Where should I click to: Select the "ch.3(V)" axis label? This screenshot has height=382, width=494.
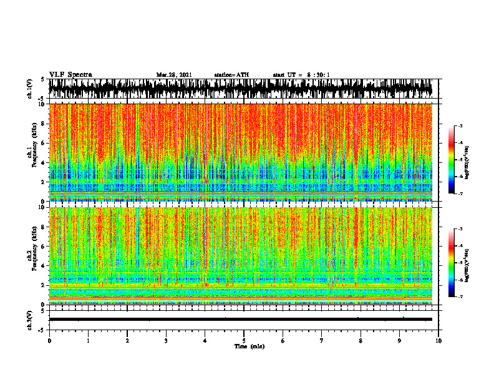(30, 320)
